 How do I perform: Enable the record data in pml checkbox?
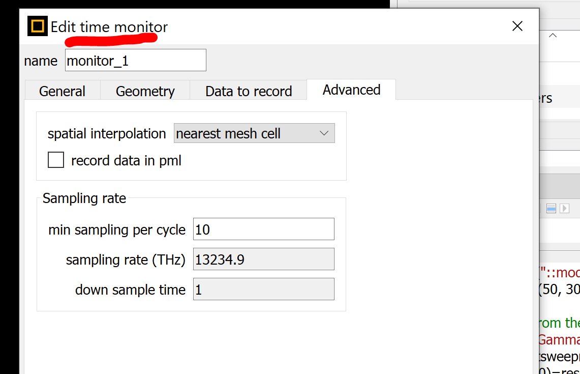point(56,160)
